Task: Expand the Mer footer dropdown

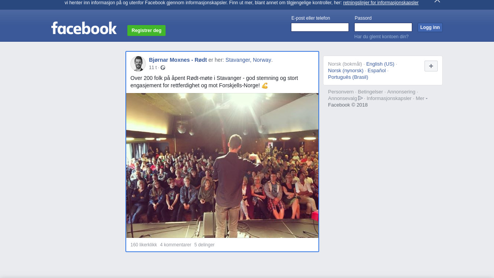Action: tap(421, 98)
